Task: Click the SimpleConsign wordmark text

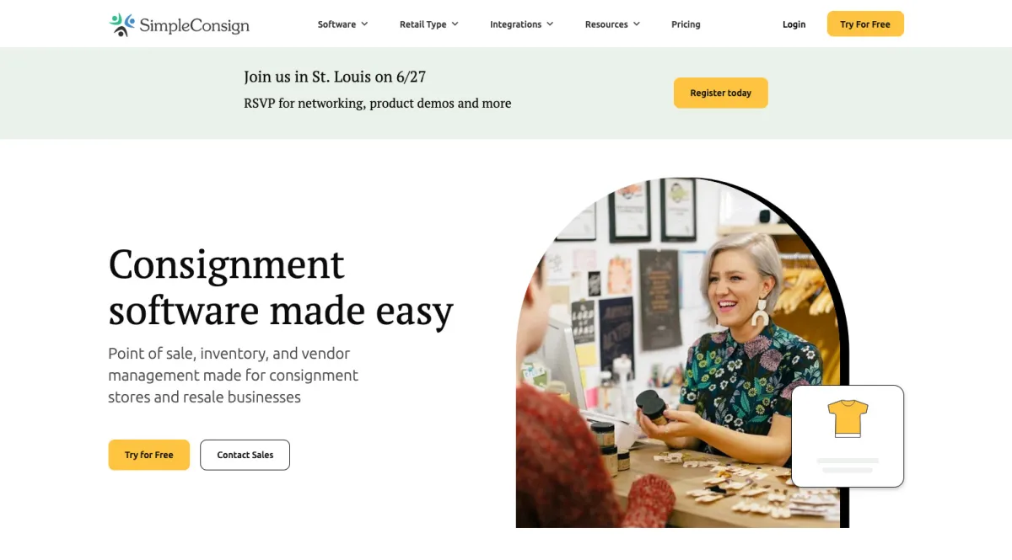Action: pos(194,25)
